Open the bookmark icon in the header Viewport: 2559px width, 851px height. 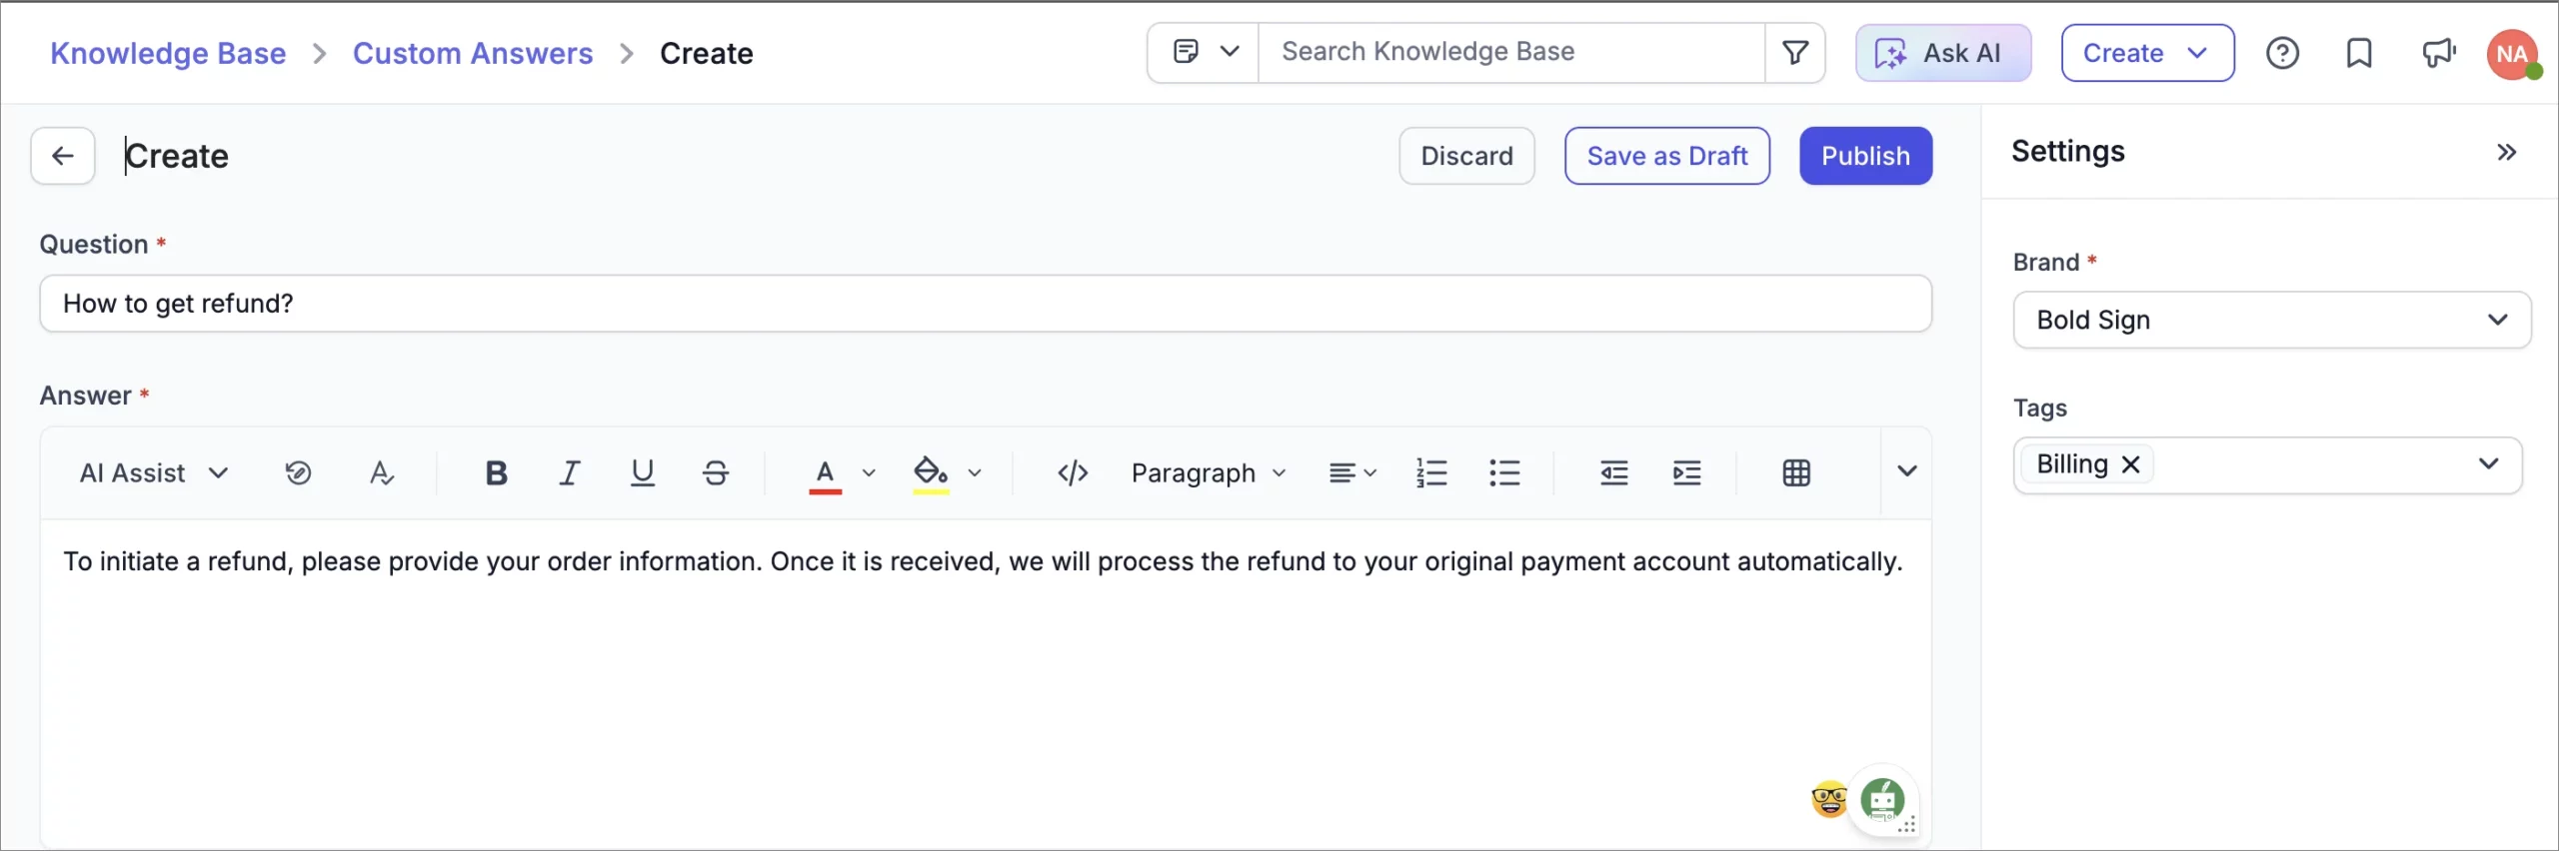2359,53
